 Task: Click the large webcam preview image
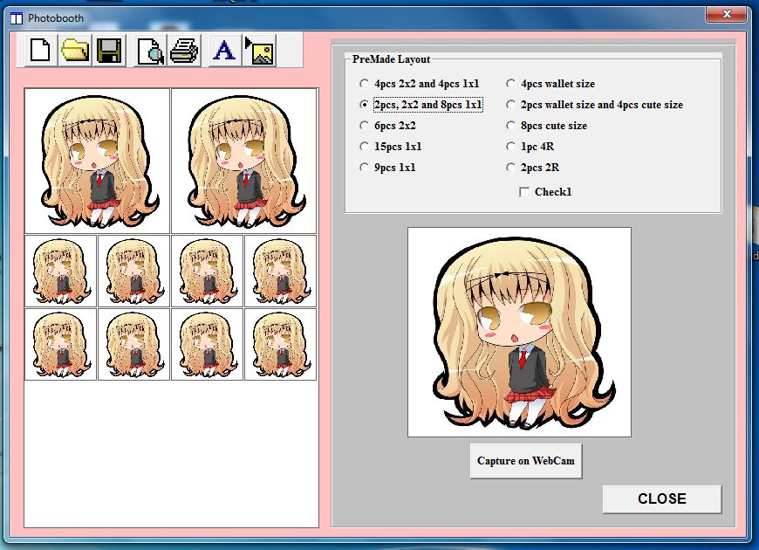[x=519, y=332]
